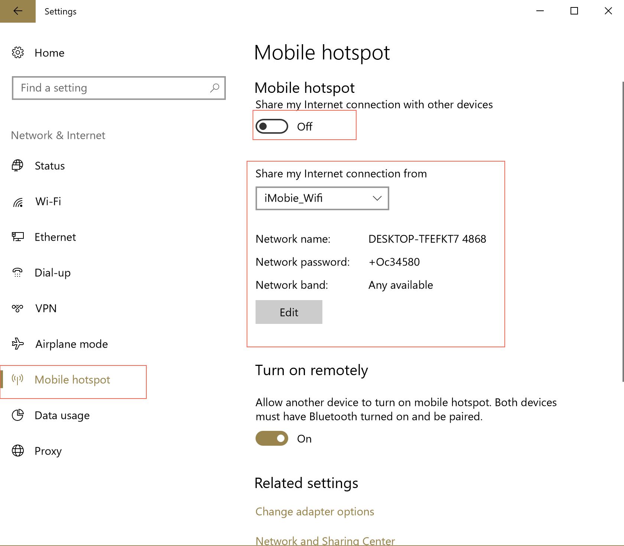Screen dimensions: 624x546
Task: Open the Home settings label
Action: [49, 53]
